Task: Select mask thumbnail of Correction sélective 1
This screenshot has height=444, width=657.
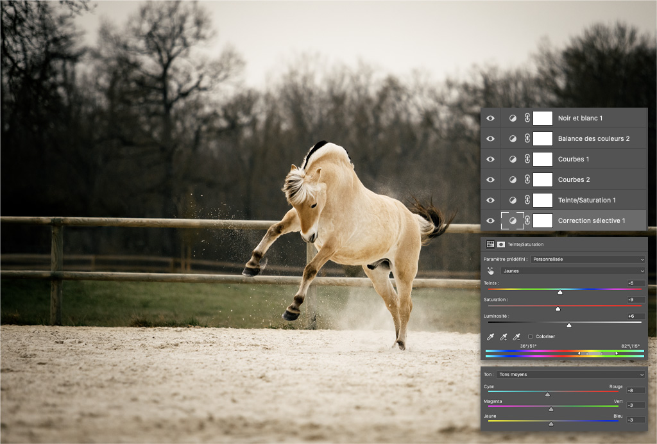Action: [543, 221]
